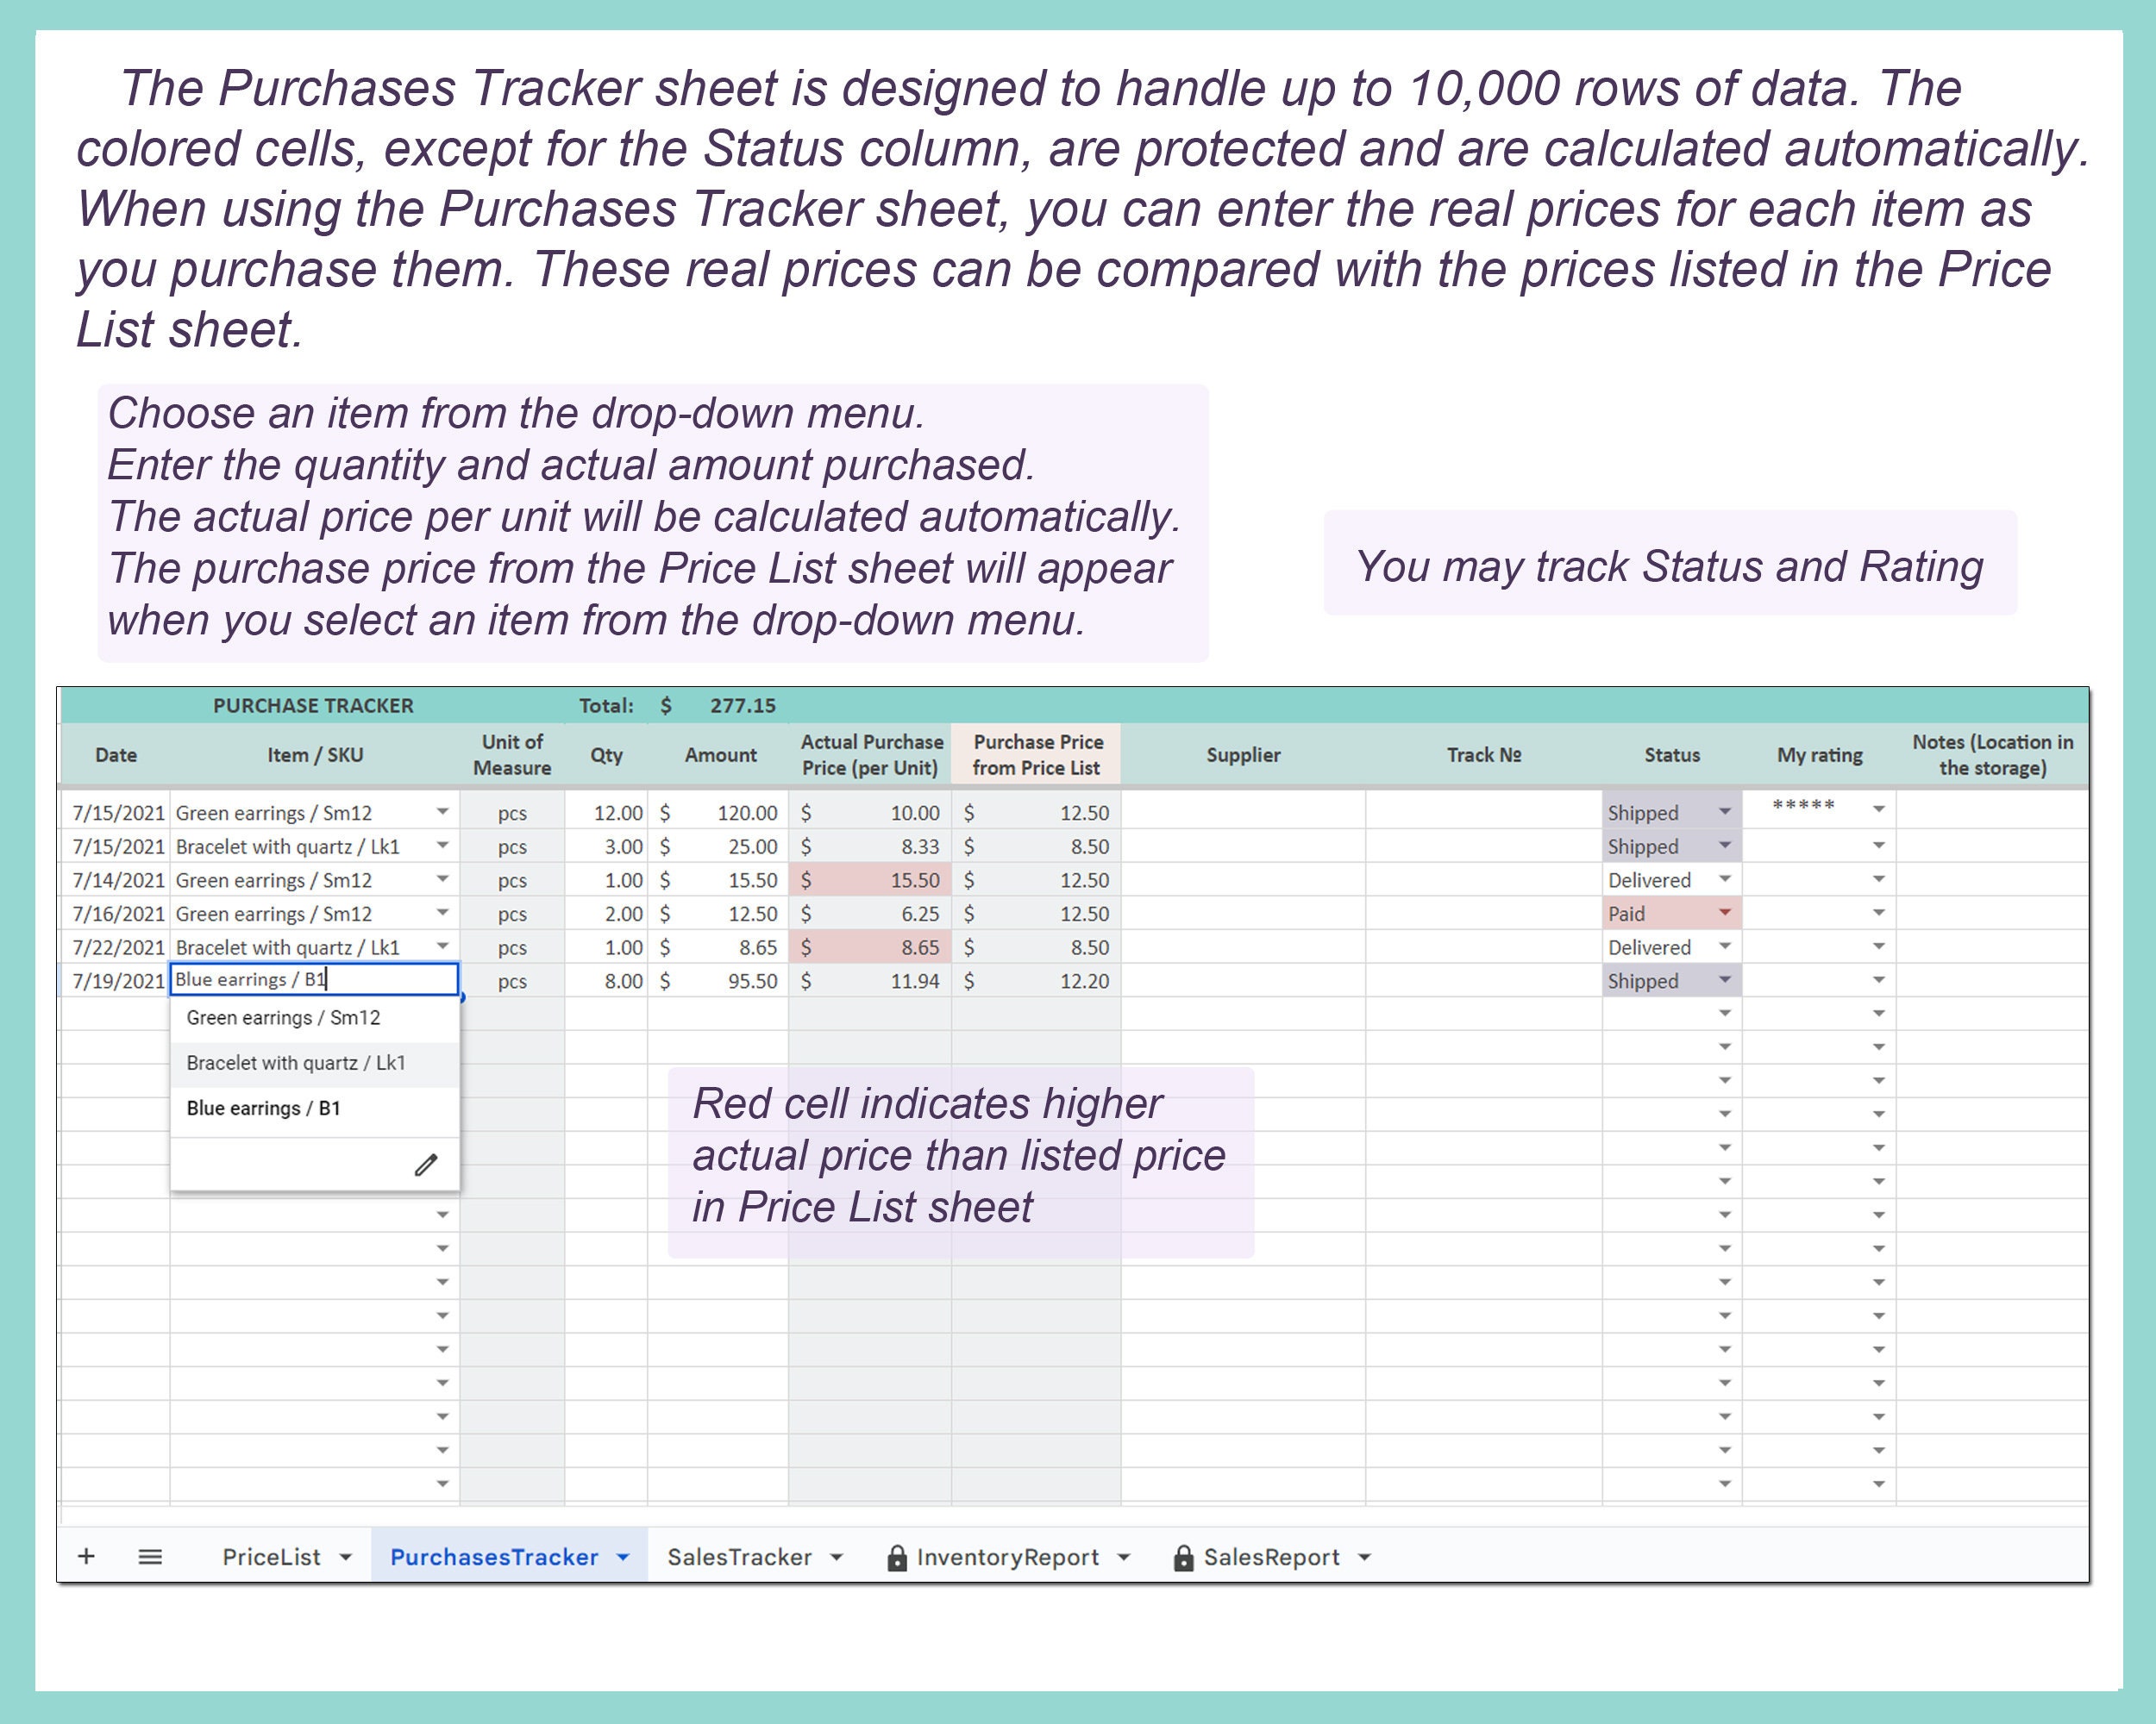Click the Blue earrings / B1 input cell
Image resolution: width=2156 pixels, height=1724 pixels.
coord(314,979)
